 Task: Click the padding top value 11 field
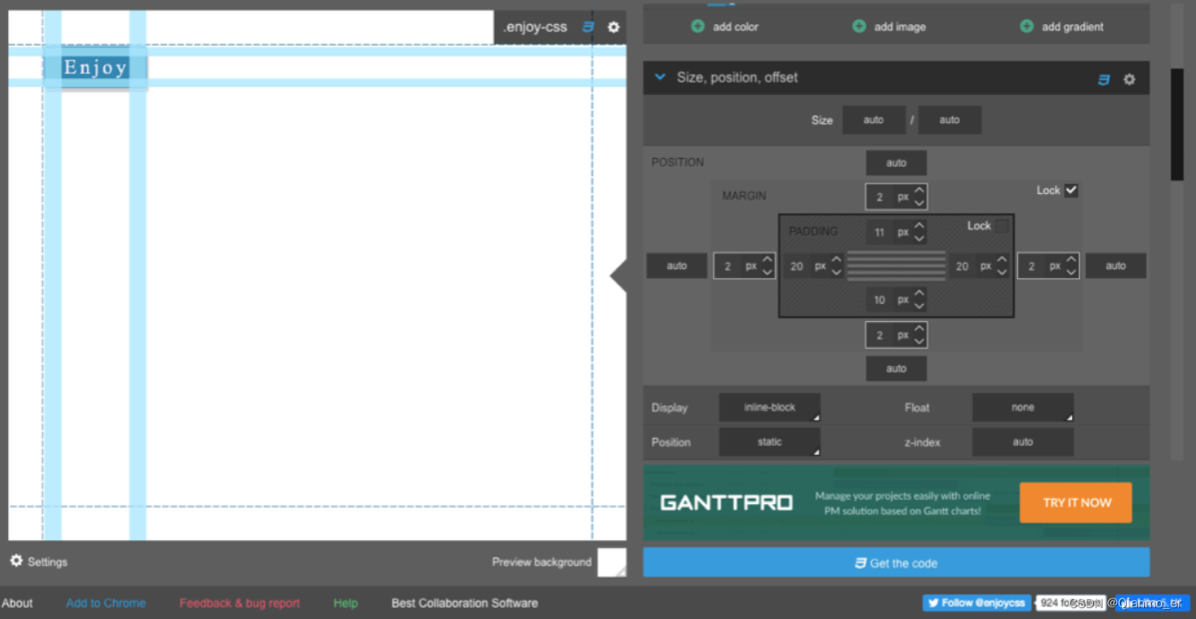tap(880, 232)
